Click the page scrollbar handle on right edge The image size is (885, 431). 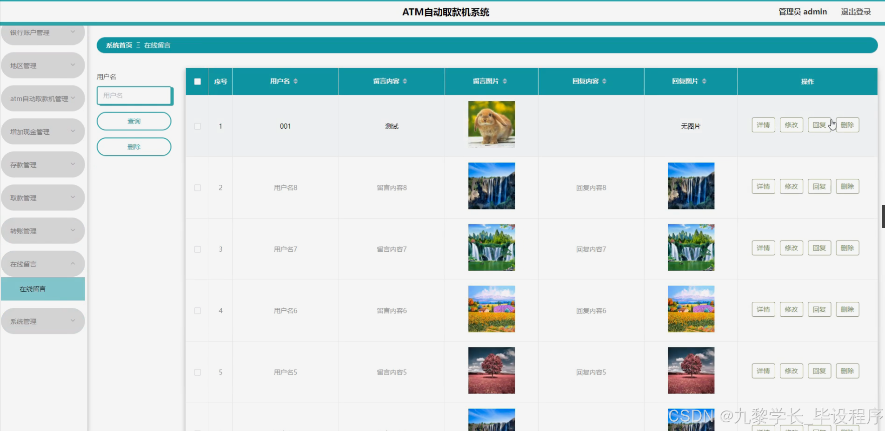click(883, 216)
